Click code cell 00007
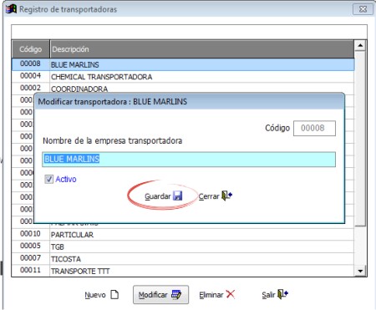 31,258
